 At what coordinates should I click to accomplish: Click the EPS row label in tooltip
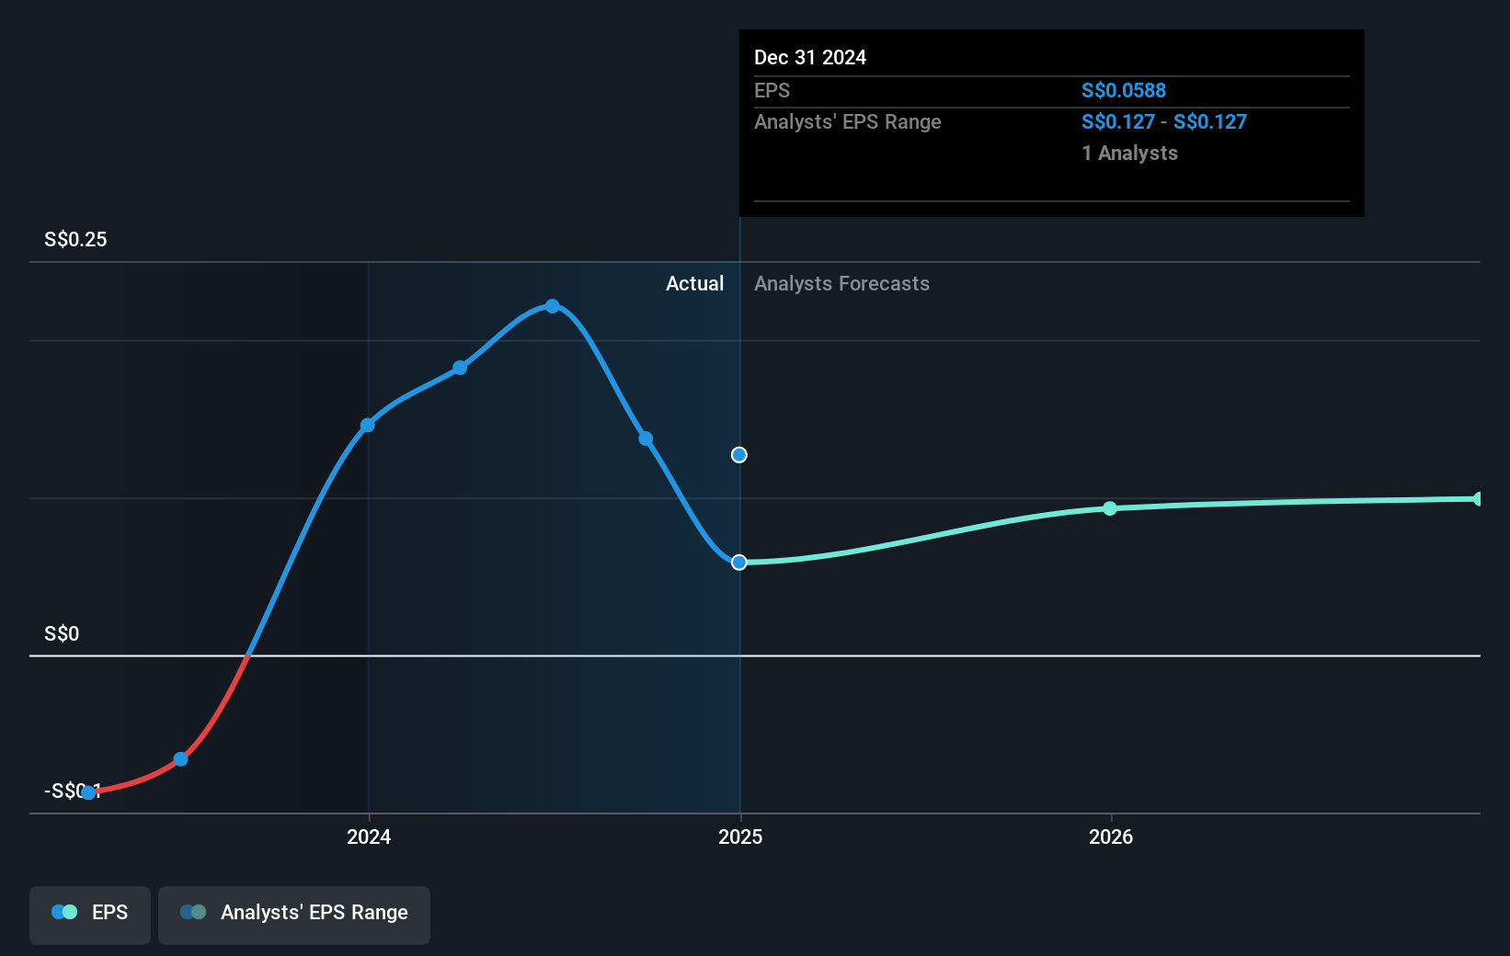772,90
